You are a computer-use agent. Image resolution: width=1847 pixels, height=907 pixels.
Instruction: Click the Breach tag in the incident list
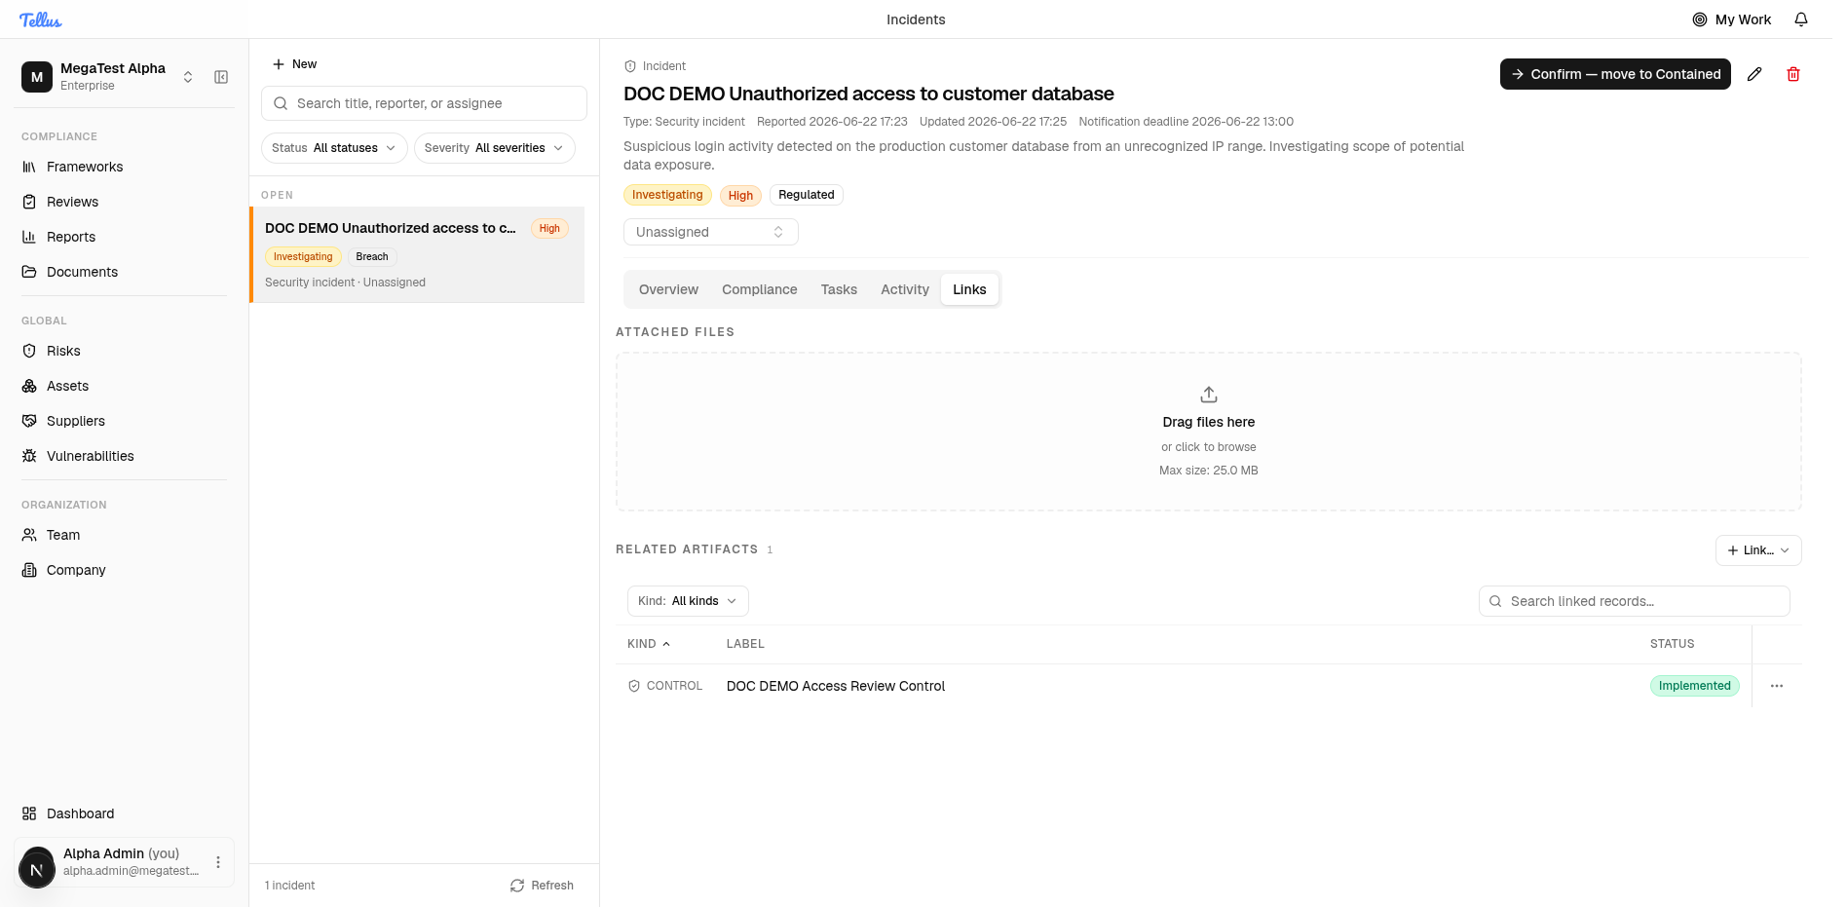(372, 257)
